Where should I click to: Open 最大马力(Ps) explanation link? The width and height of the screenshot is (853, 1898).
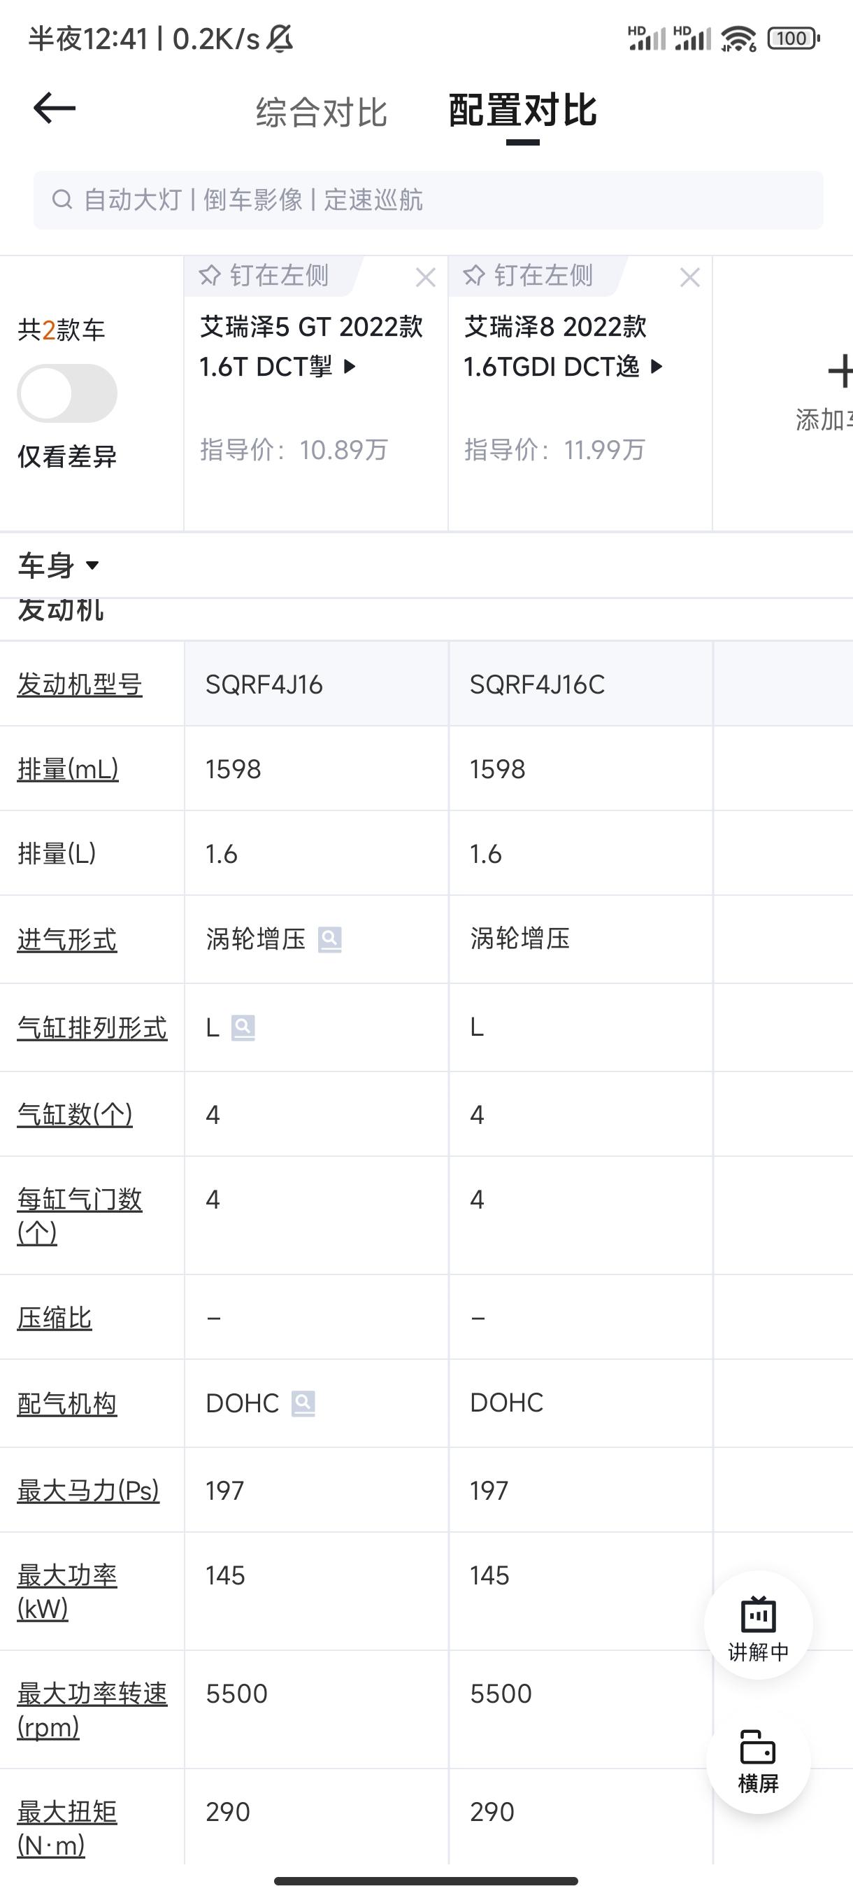point(88,1491)
